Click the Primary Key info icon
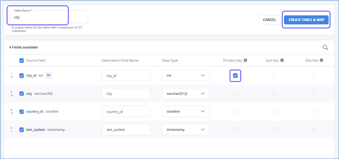Image resolution: width=339 pixels, height=159 pixels. (245, 60)
